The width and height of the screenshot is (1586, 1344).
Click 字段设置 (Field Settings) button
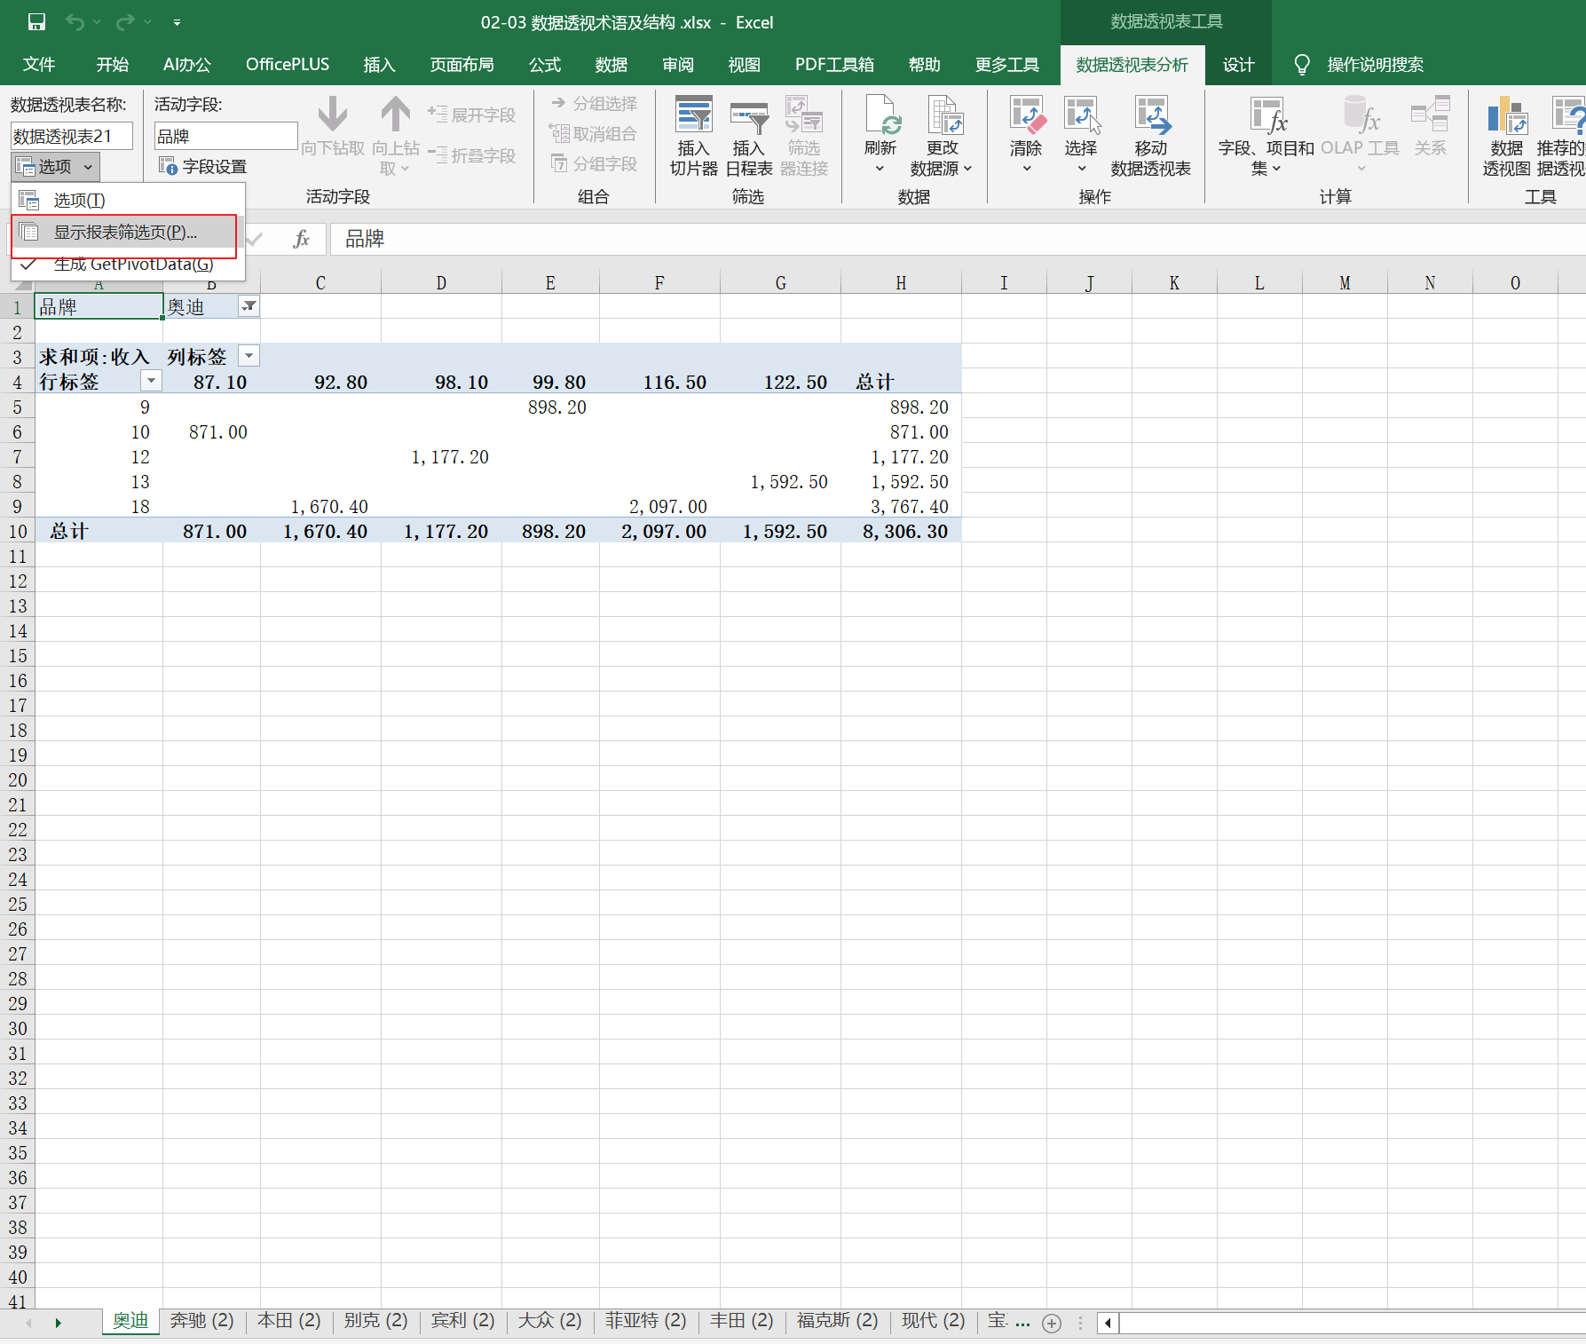tap(202, 166)
